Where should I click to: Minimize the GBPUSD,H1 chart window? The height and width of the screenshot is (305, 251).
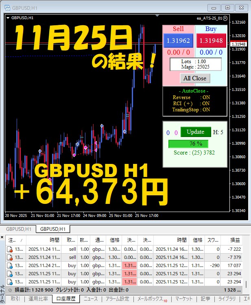[x=214, y=8]
